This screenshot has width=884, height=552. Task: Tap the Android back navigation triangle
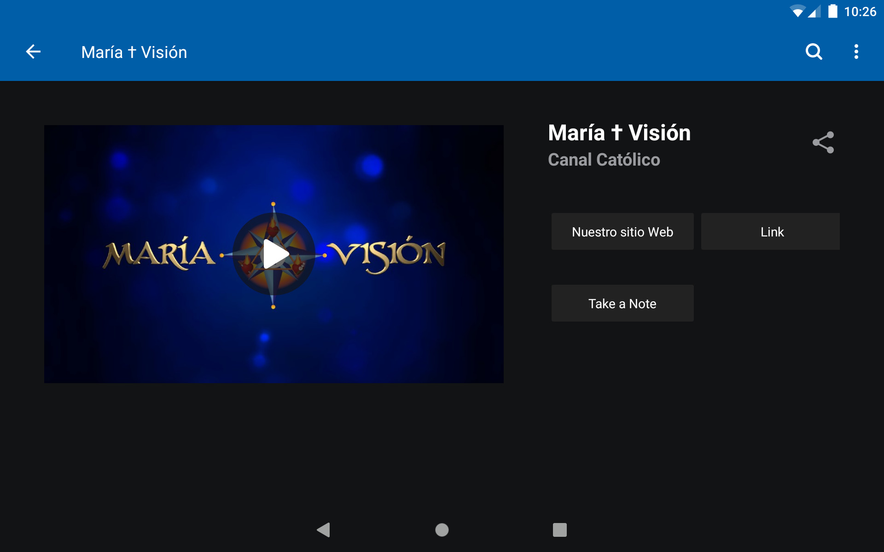tap(324, 530)
